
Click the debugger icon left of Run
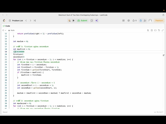click(x=70, y=21)
